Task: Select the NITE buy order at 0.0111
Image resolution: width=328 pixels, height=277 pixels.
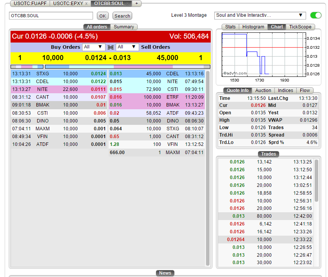Action: 59,89
